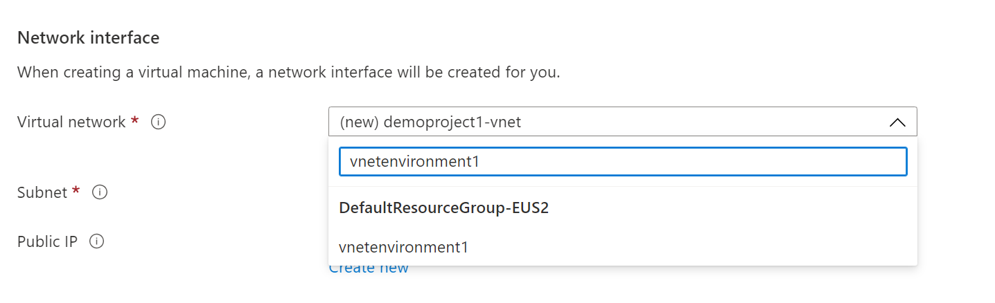
Task: Click the 'Public IP' field label
Action: point(47,241)
